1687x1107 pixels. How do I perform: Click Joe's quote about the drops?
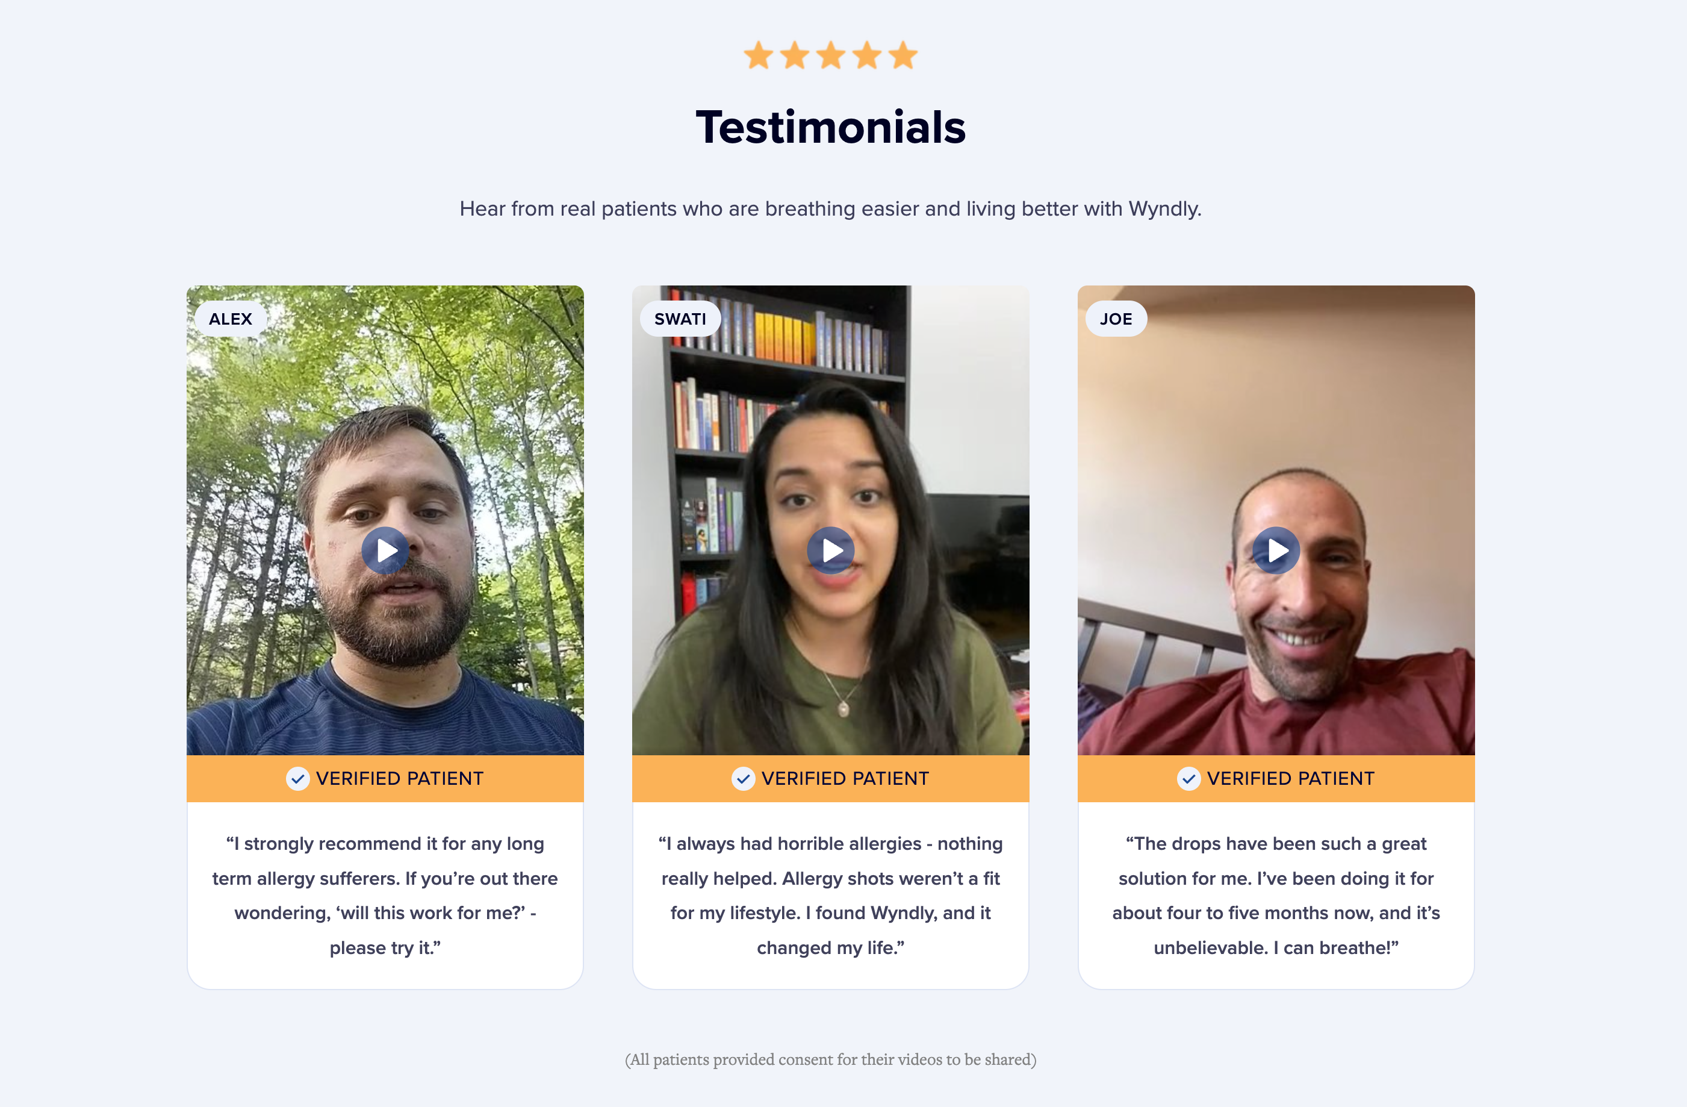1276,896
